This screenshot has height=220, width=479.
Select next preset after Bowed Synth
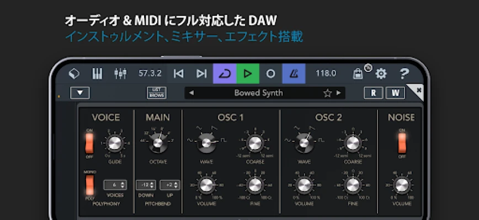(339, 93)
